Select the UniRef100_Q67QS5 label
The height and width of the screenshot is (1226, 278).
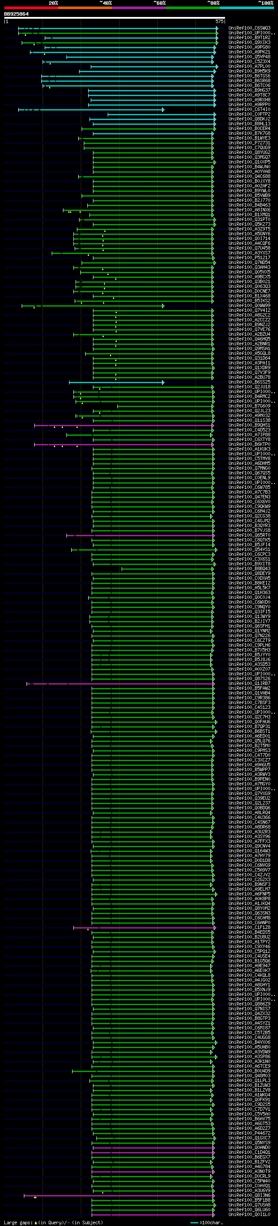pos(249,473)
